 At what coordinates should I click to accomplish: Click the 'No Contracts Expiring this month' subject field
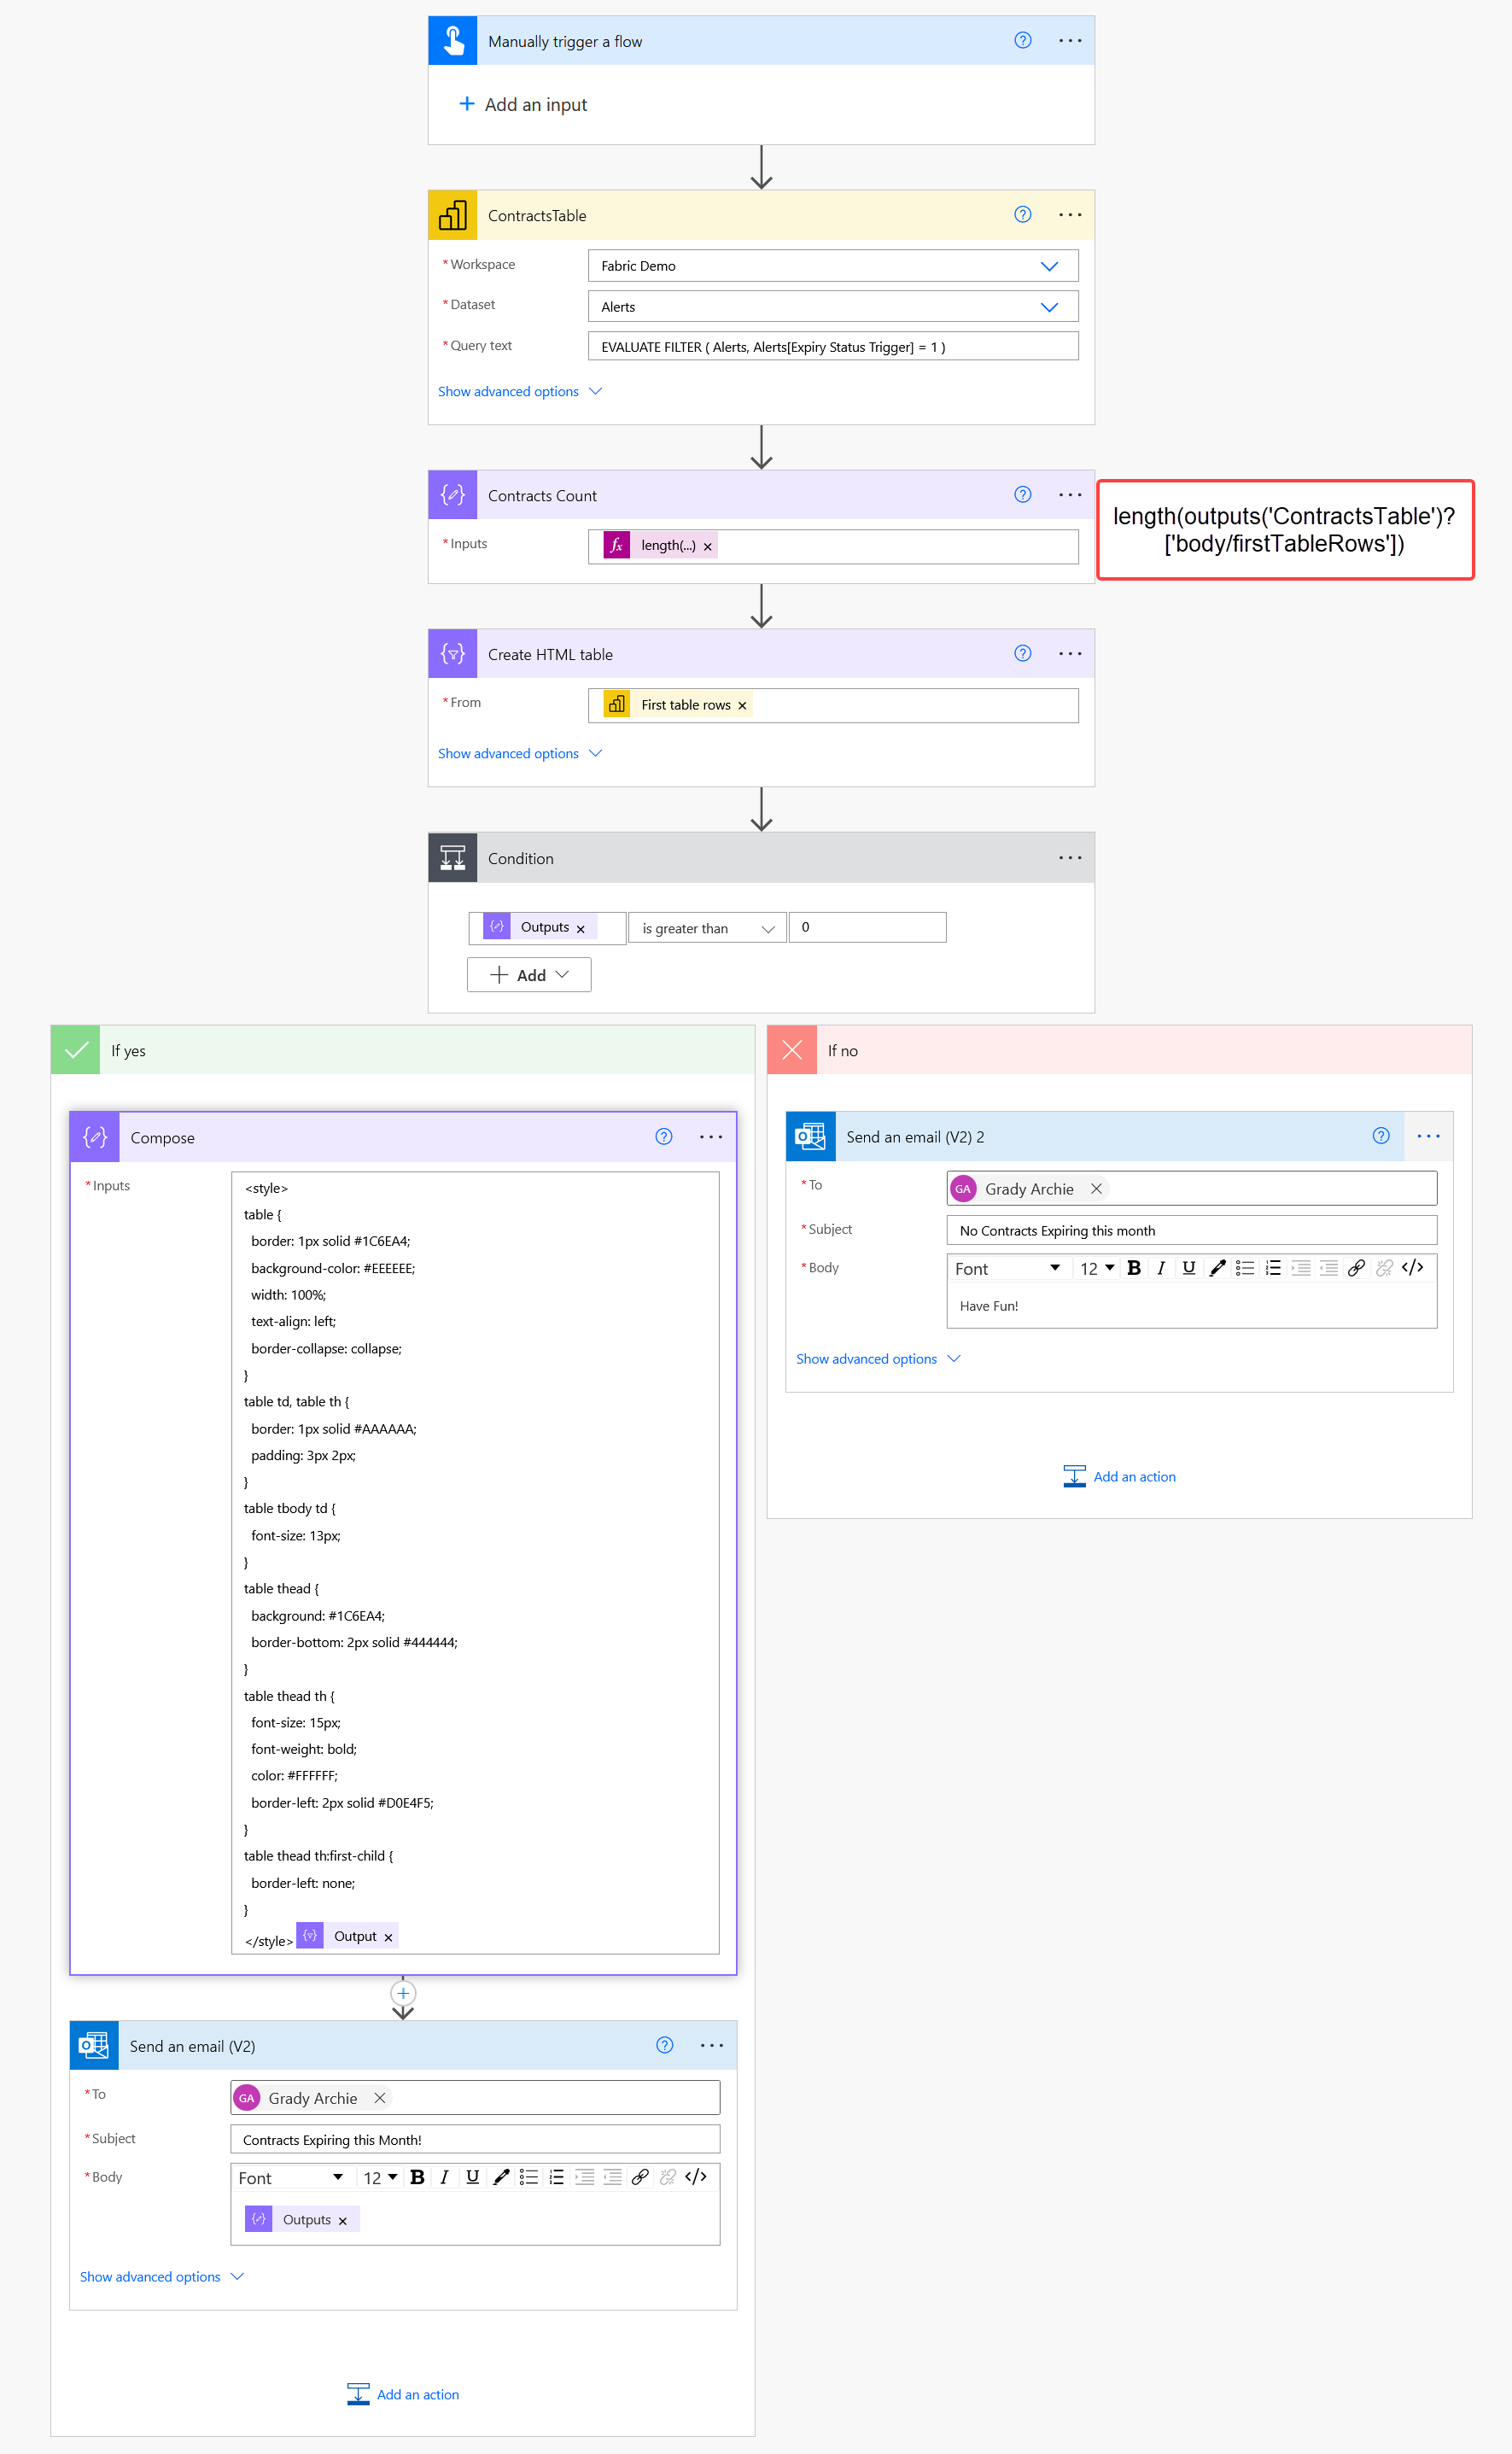1192,1231
